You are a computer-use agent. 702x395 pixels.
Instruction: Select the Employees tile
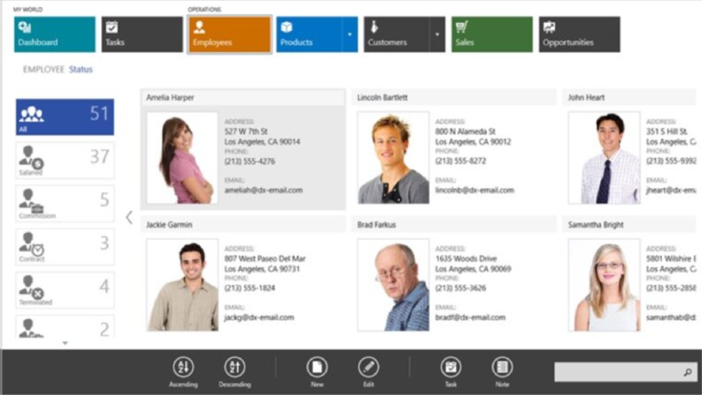click(229, 35)
